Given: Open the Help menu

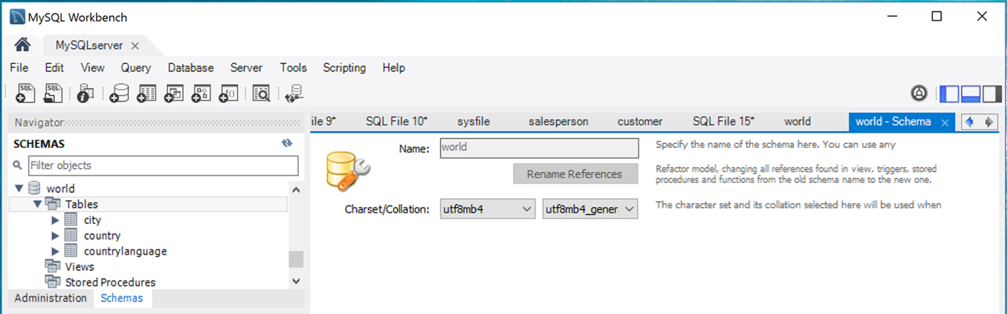Looking at the screenshot, I should (x=394, y=68).
